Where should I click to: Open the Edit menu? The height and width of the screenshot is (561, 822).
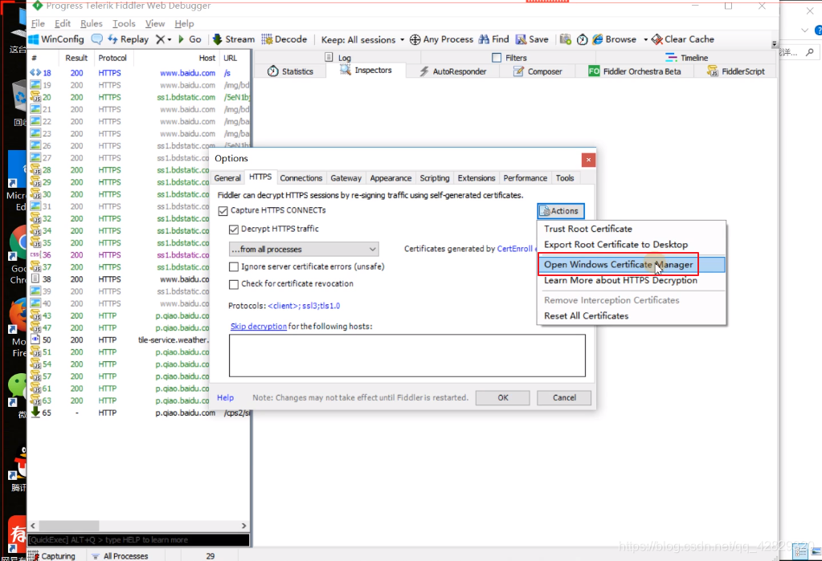63,23
